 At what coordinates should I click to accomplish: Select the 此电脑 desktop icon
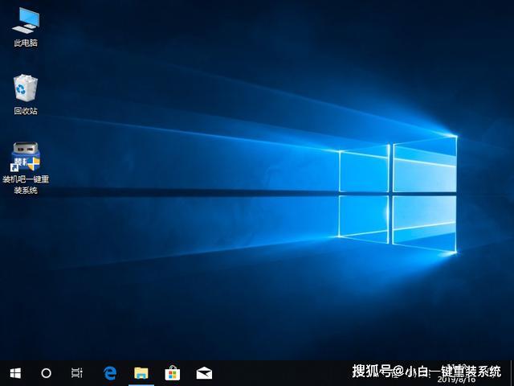pyautogui.click(x=26, y=27)
